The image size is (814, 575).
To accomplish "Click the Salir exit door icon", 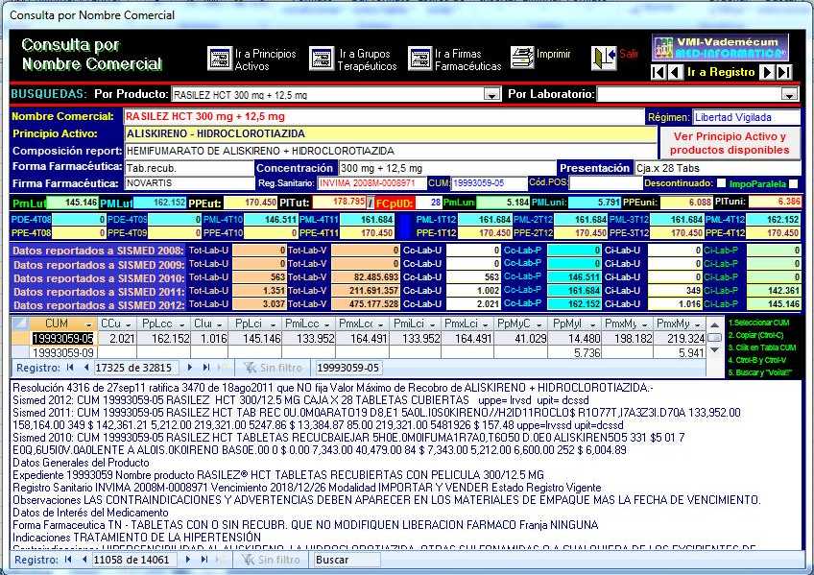I will [604, 59].
